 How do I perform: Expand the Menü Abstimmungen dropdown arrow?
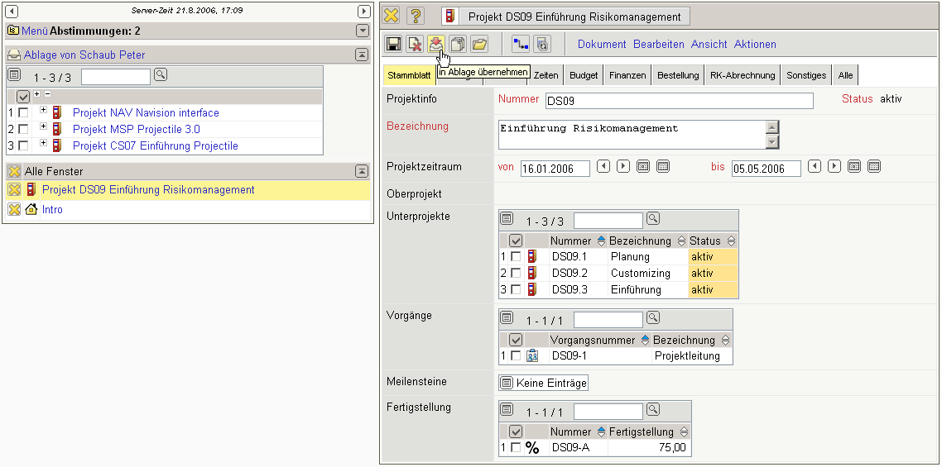(x=362, y=31)
